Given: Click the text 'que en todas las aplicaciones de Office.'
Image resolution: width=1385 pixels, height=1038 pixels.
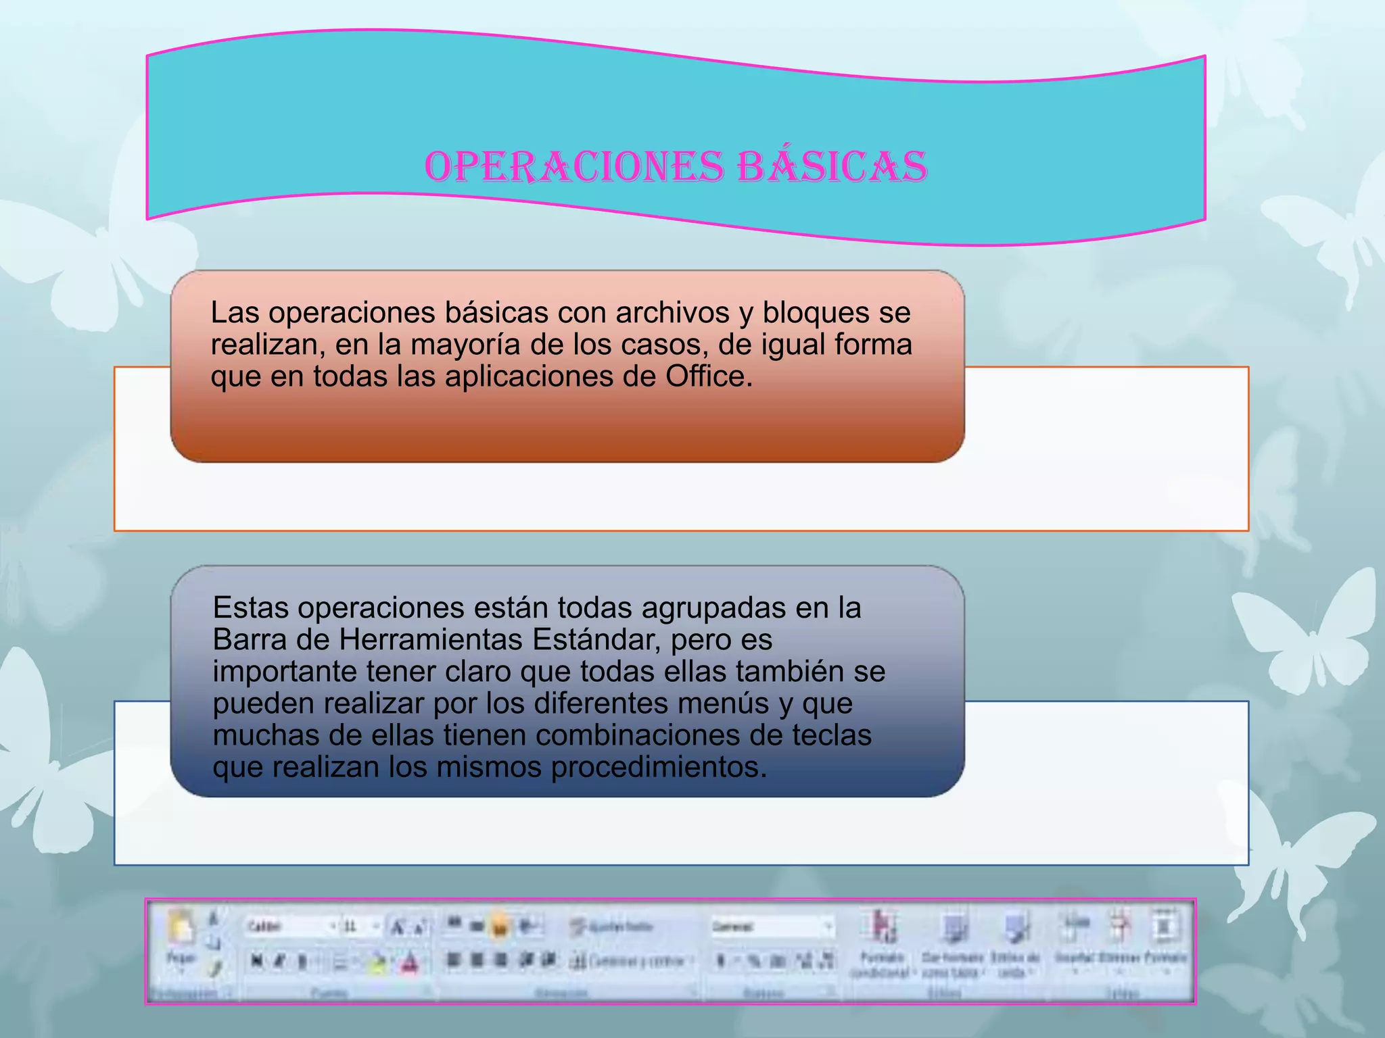Looking at the screenshot, I should (x=482, y=376).
